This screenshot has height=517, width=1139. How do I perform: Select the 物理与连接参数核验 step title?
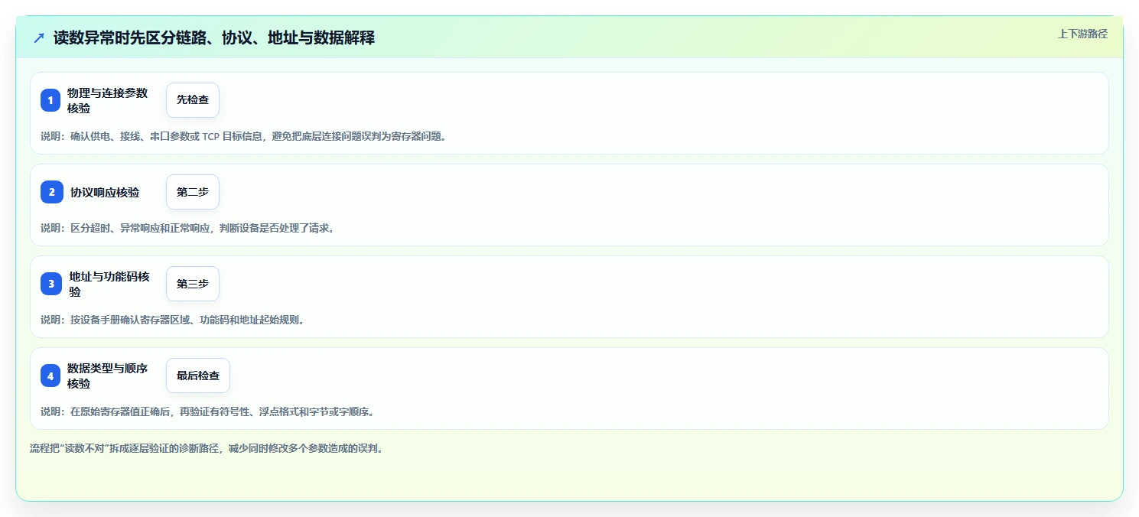(x=107, y=100)
